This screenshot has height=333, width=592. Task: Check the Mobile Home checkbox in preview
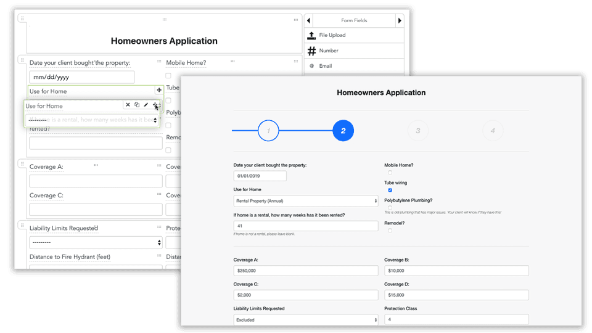click(x=390, y=173)
